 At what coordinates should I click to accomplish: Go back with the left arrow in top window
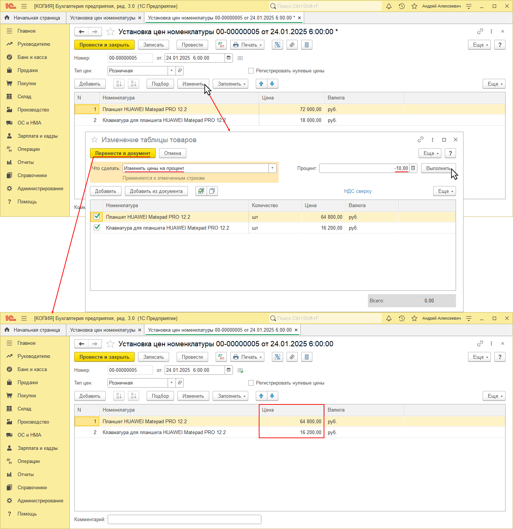click(81, 32)
